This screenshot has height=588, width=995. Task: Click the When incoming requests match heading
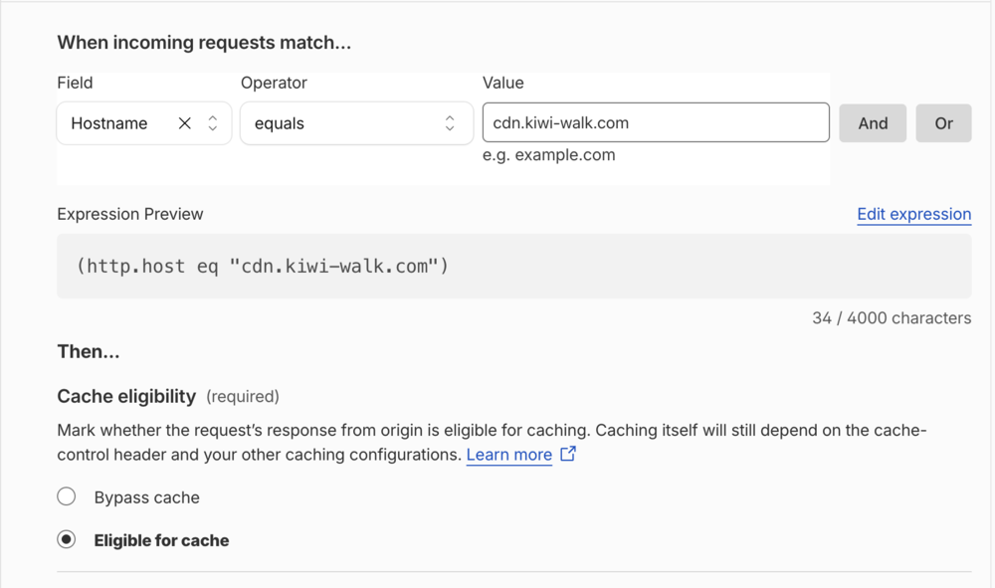(x=204, y=43)
